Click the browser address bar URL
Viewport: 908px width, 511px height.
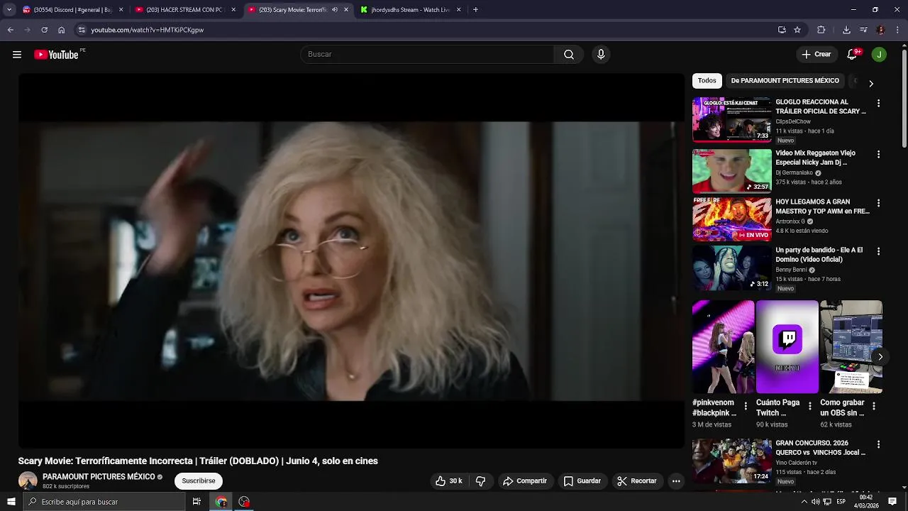[148, 30]
